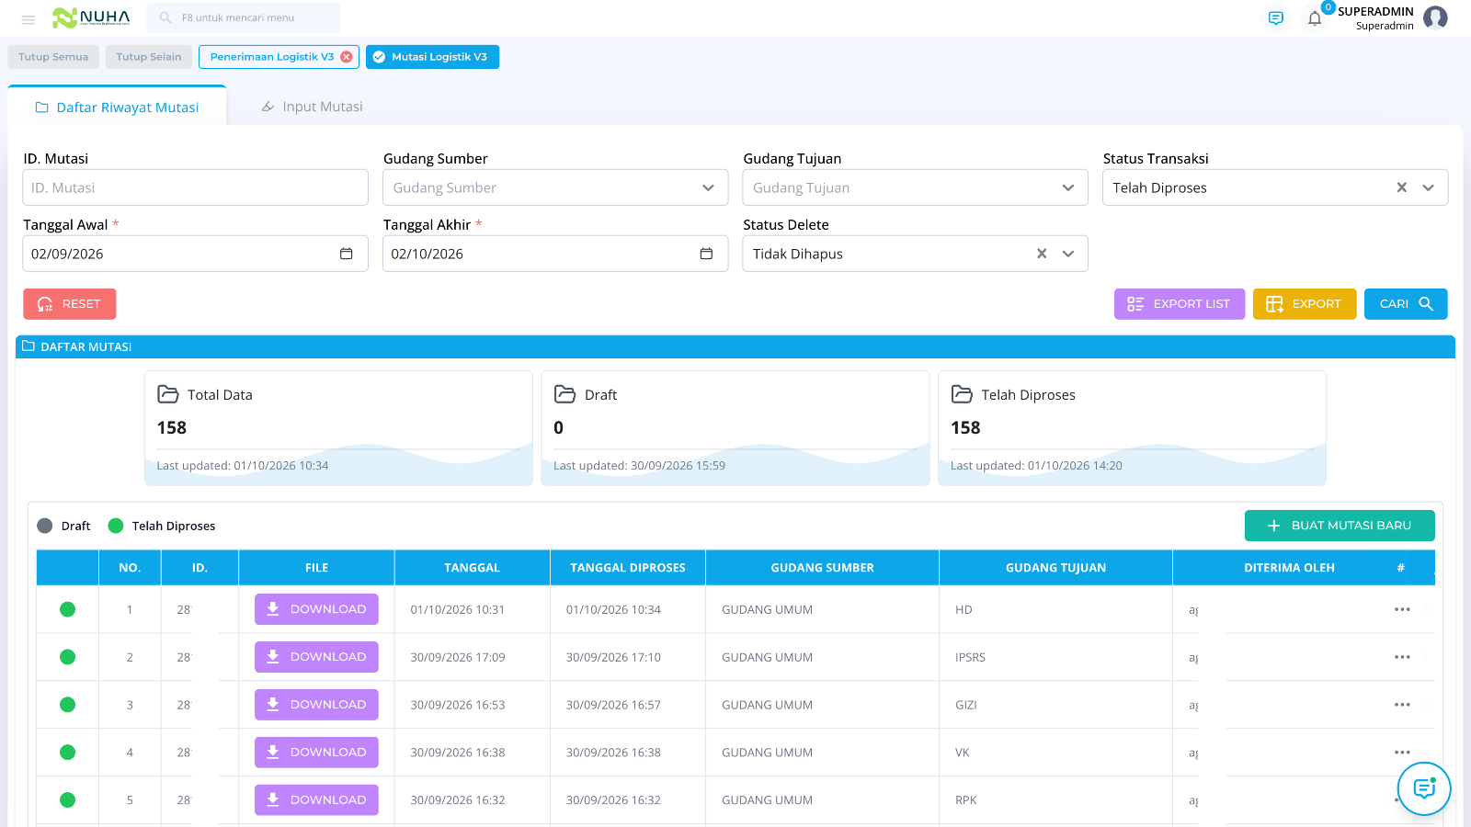Switch to Daftar Riwayat Mutasi tab

(117, 107)
